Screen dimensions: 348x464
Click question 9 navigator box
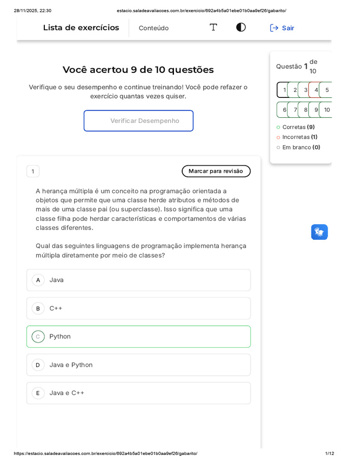pos(315,110)
